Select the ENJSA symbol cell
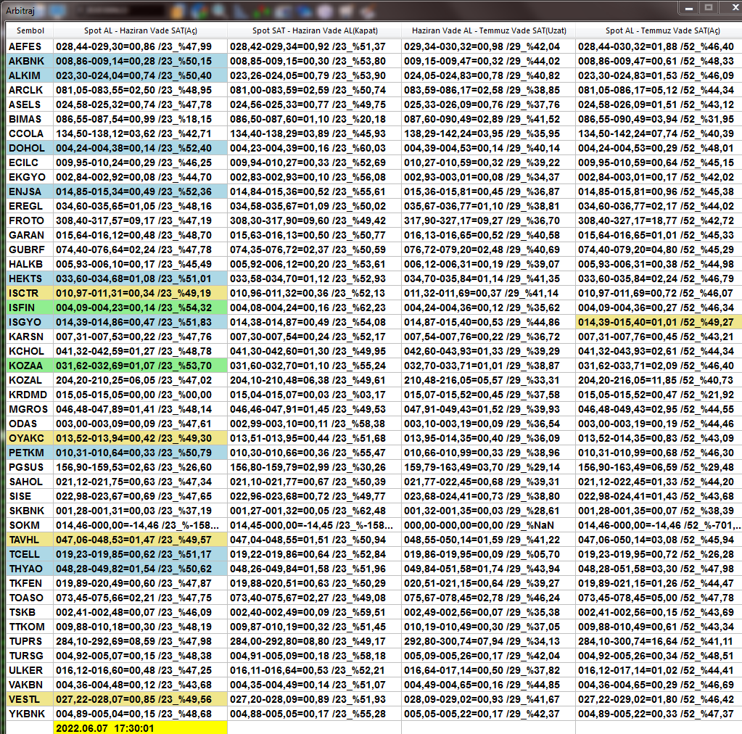This screenshot has height=734, width=742. (30, 191)
